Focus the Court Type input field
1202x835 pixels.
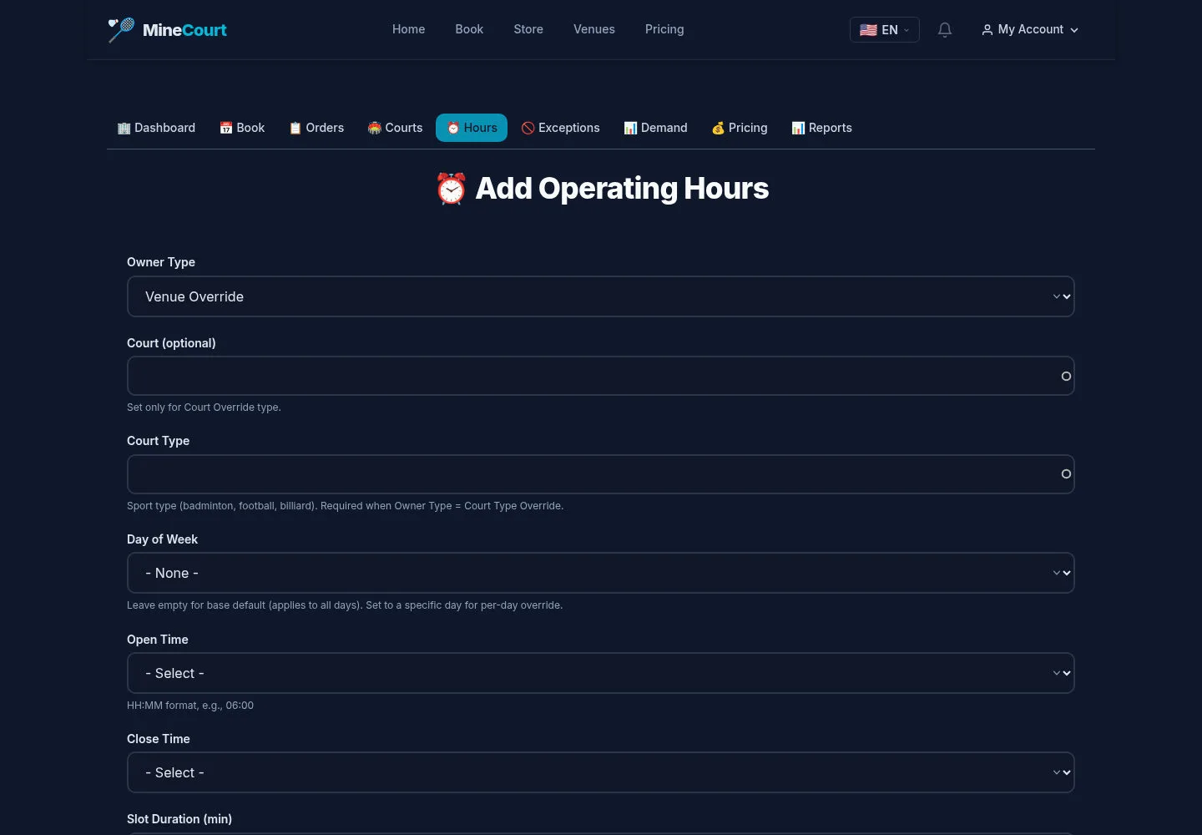coord(601,474)
